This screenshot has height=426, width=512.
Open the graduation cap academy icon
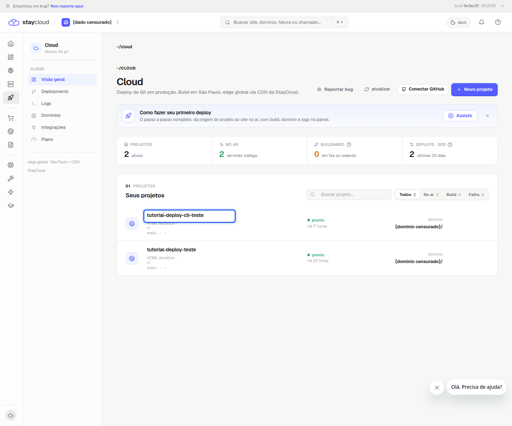(x=11, y=206)
